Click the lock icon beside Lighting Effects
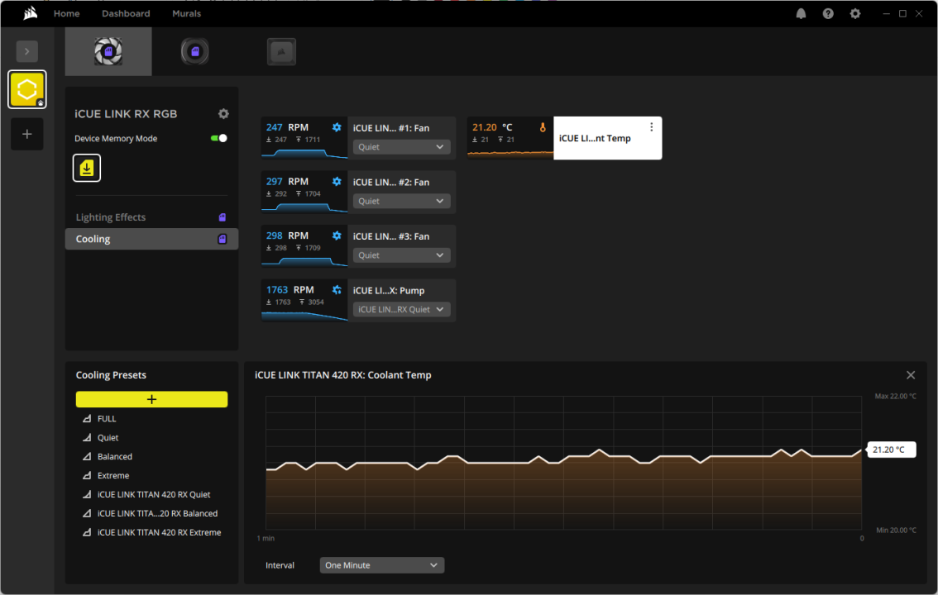The image size is (938, 595). point(222,217)
